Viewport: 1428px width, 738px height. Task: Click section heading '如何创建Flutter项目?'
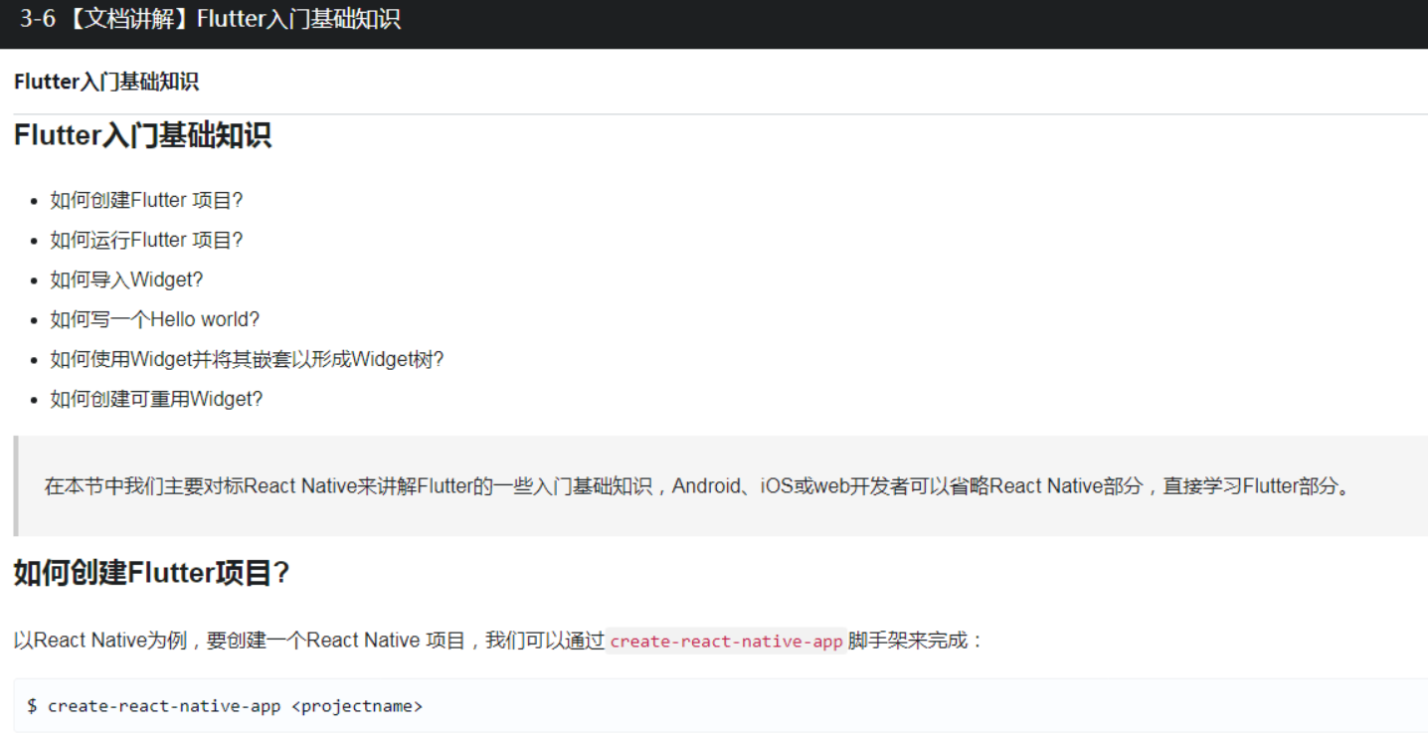point(152,573)
